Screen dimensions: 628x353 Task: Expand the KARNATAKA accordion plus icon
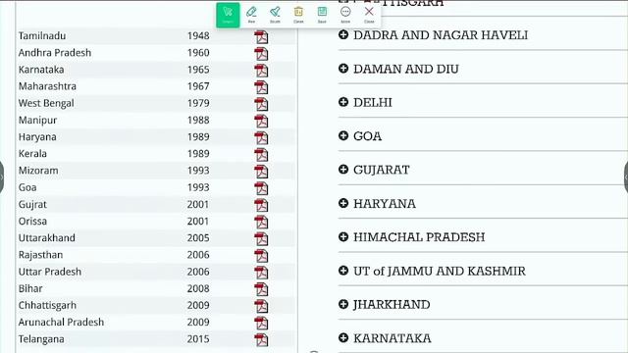[x=343, y=337]
